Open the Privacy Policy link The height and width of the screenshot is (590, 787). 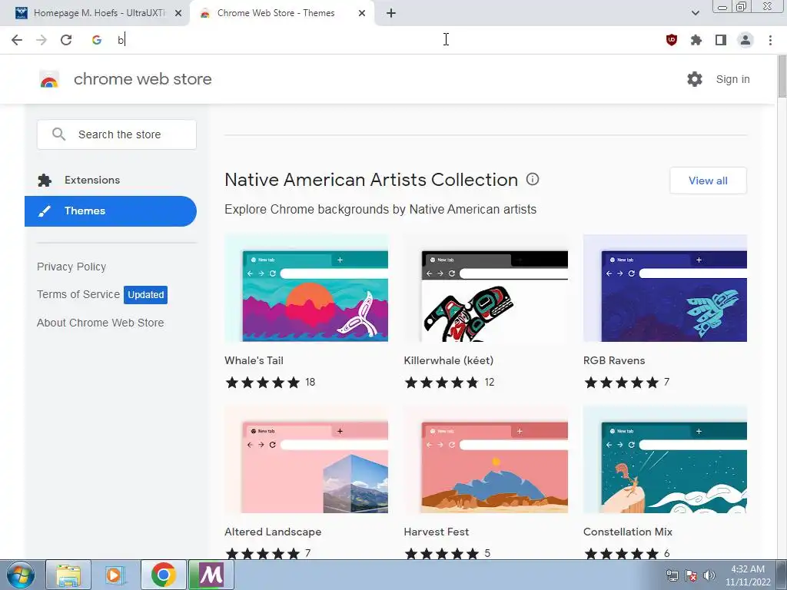71,267
